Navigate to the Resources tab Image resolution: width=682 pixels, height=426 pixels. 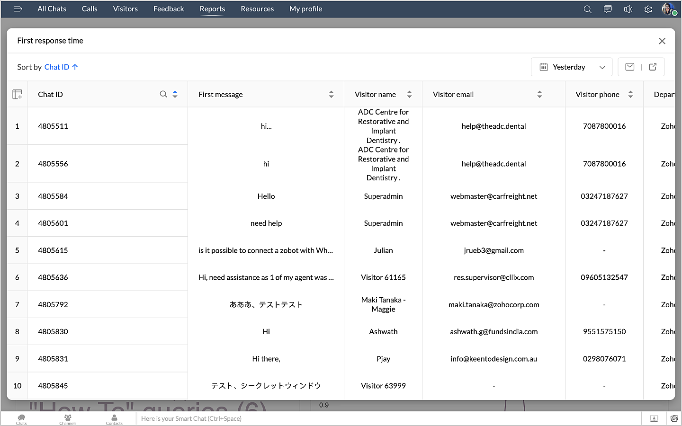click(257, 9)
